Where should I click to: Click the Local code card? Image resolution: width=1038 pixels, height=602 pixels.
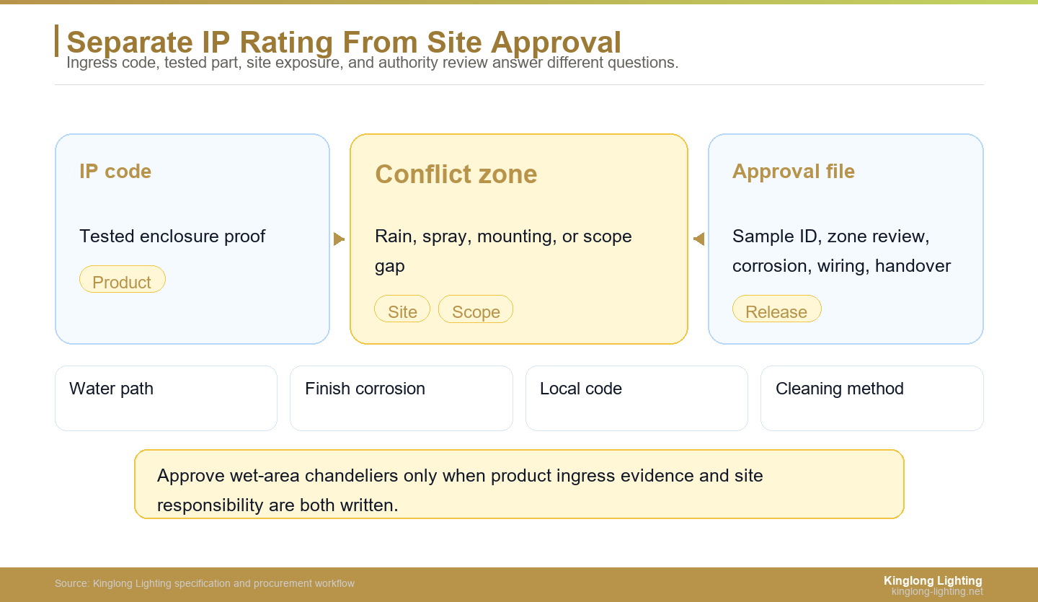636,398
